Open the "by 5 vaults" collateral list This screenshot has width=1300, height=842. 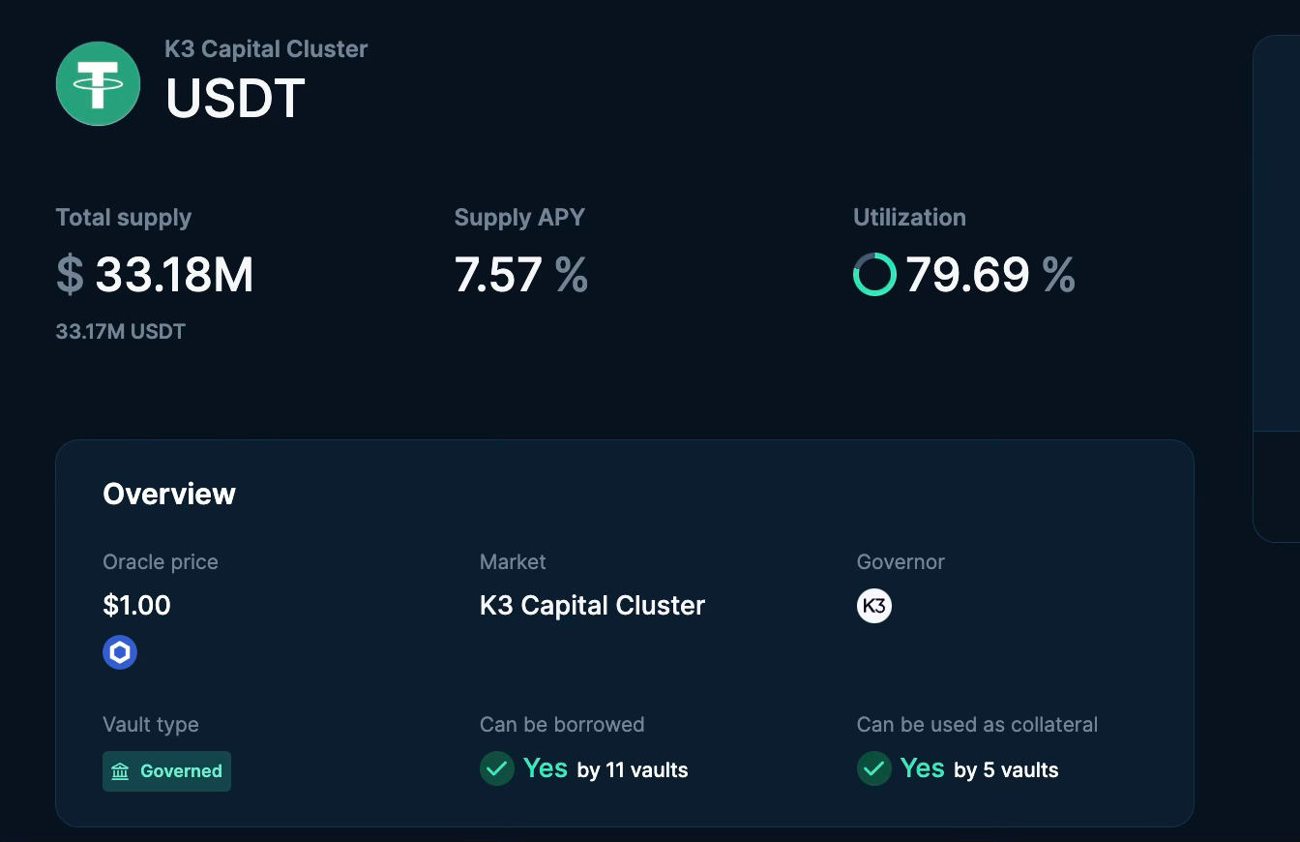pyautogui.click(x=1006, y=770)
